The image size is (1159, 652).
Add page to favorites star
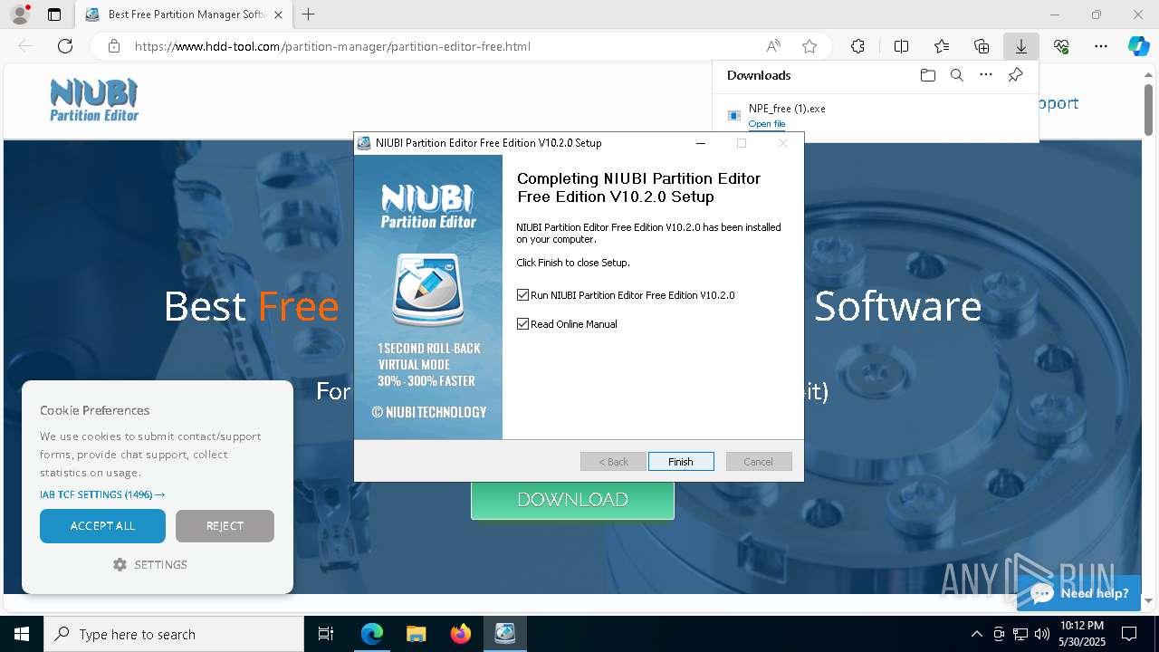(809, 46)
